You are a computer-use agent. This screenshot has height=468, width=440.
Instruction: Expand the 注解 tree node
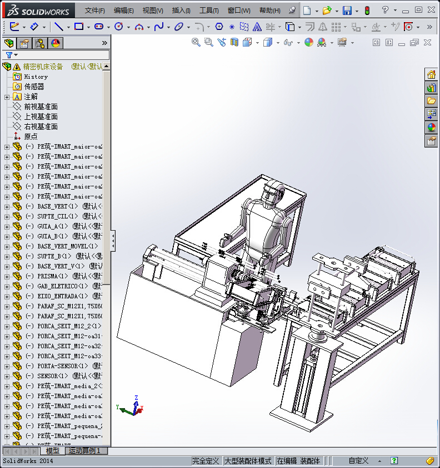[7, 97]
